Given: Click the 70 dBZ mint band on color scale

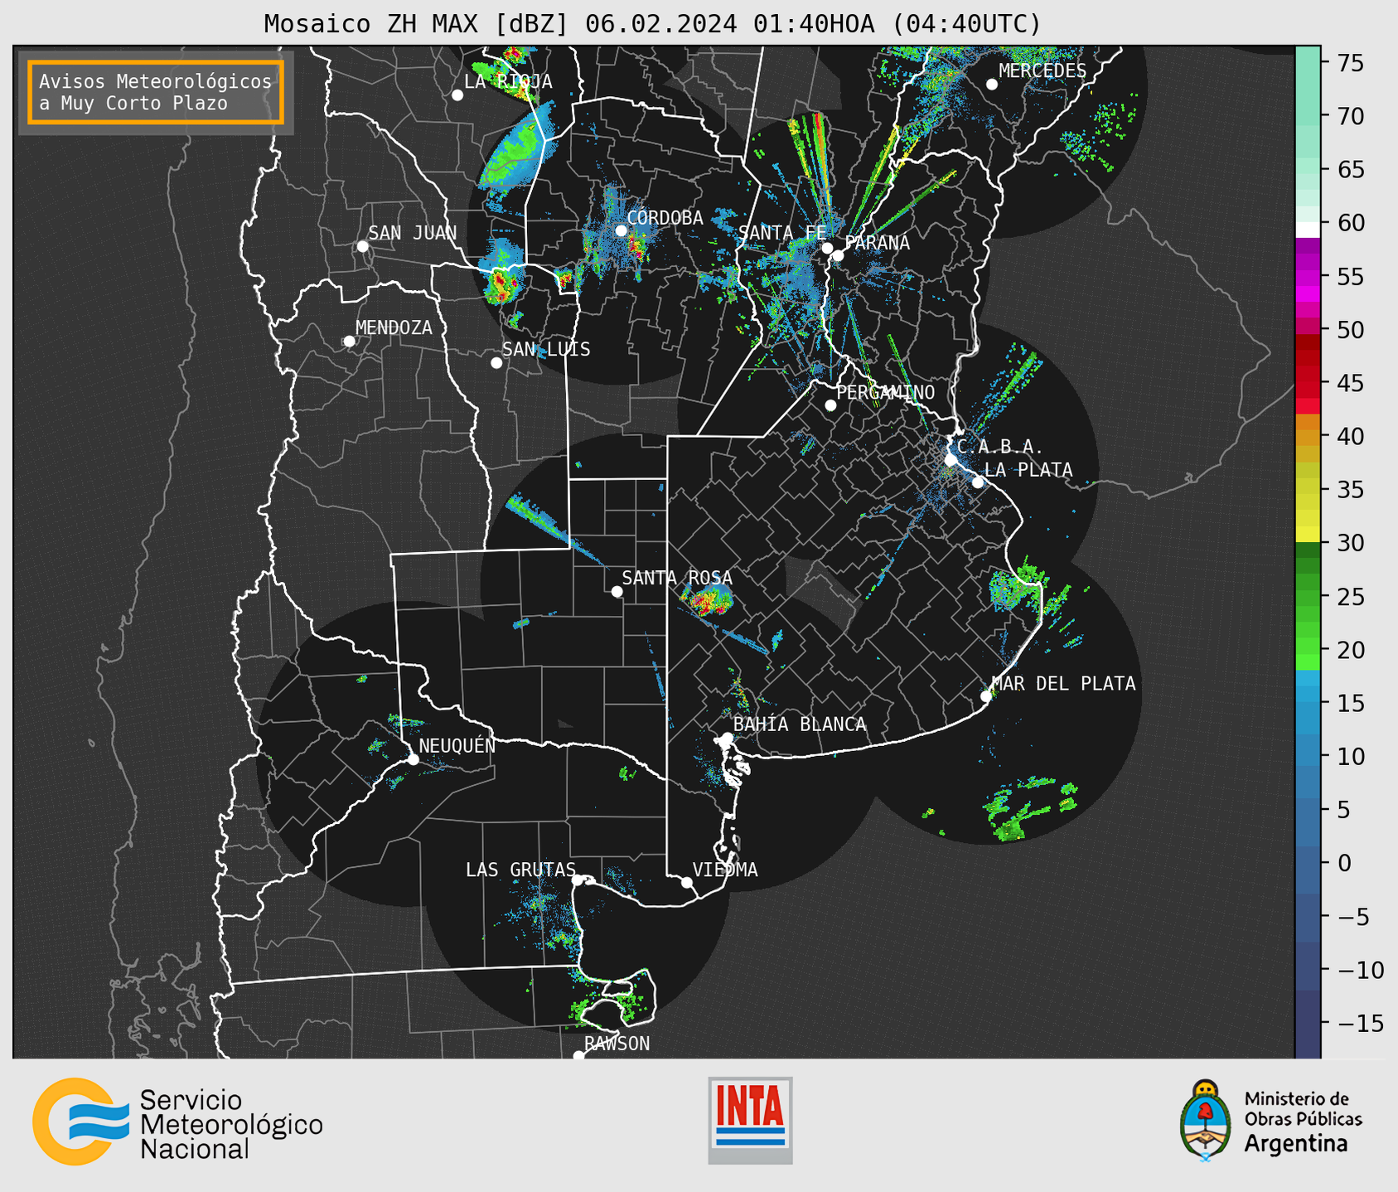Looking at the screenshot, I should 1308,116.
